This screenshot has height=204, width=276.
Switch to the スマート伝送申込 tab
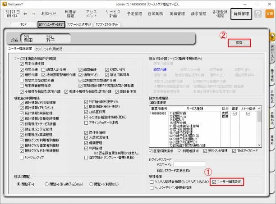click(80, 24)
